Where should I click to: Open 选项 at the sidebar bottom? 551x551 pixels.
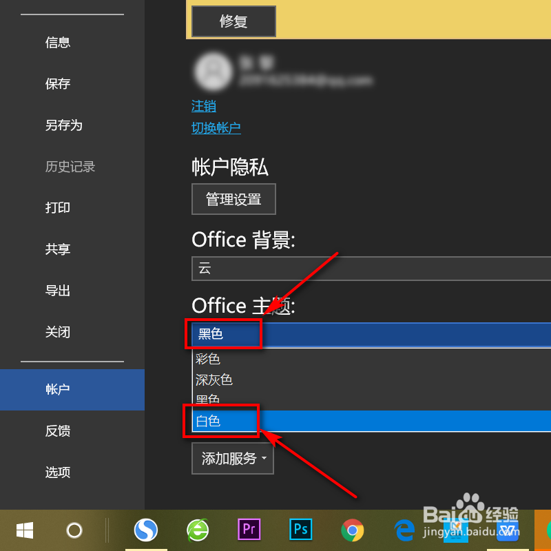pos(58,472)
